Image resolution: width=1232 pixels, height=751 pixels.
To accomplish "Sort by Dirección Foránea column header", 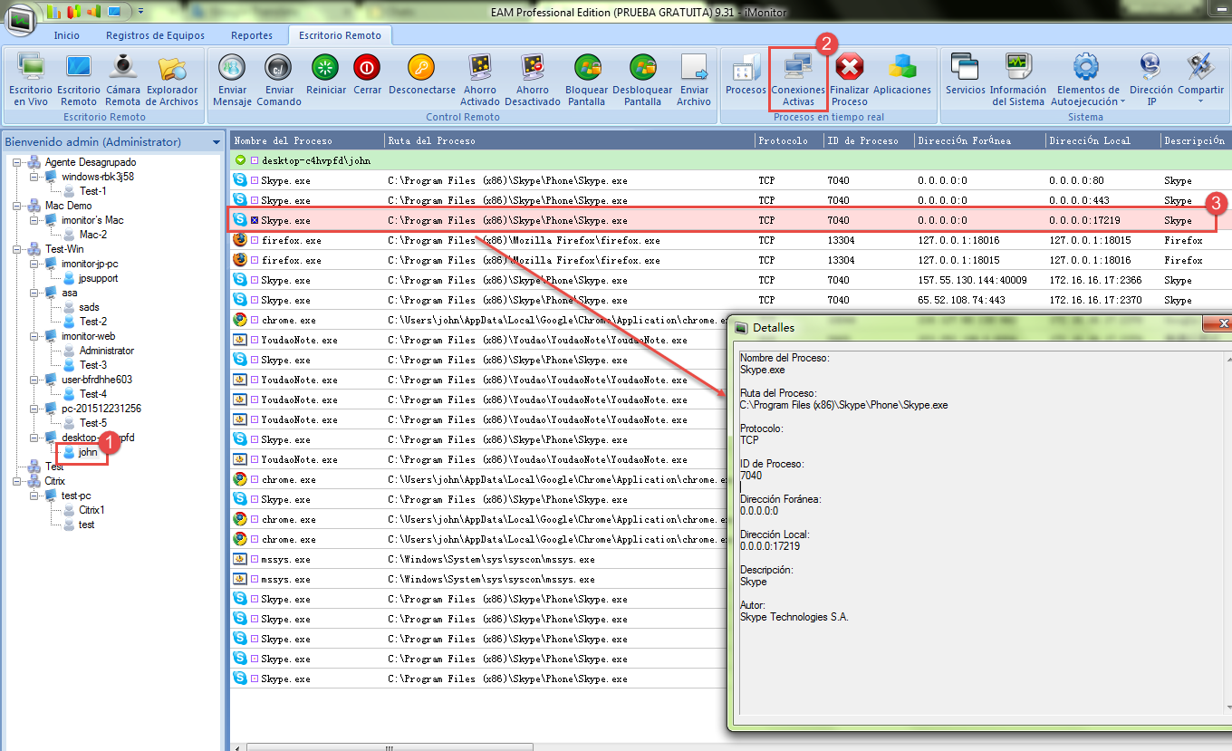I will click(x=979, y=140).
